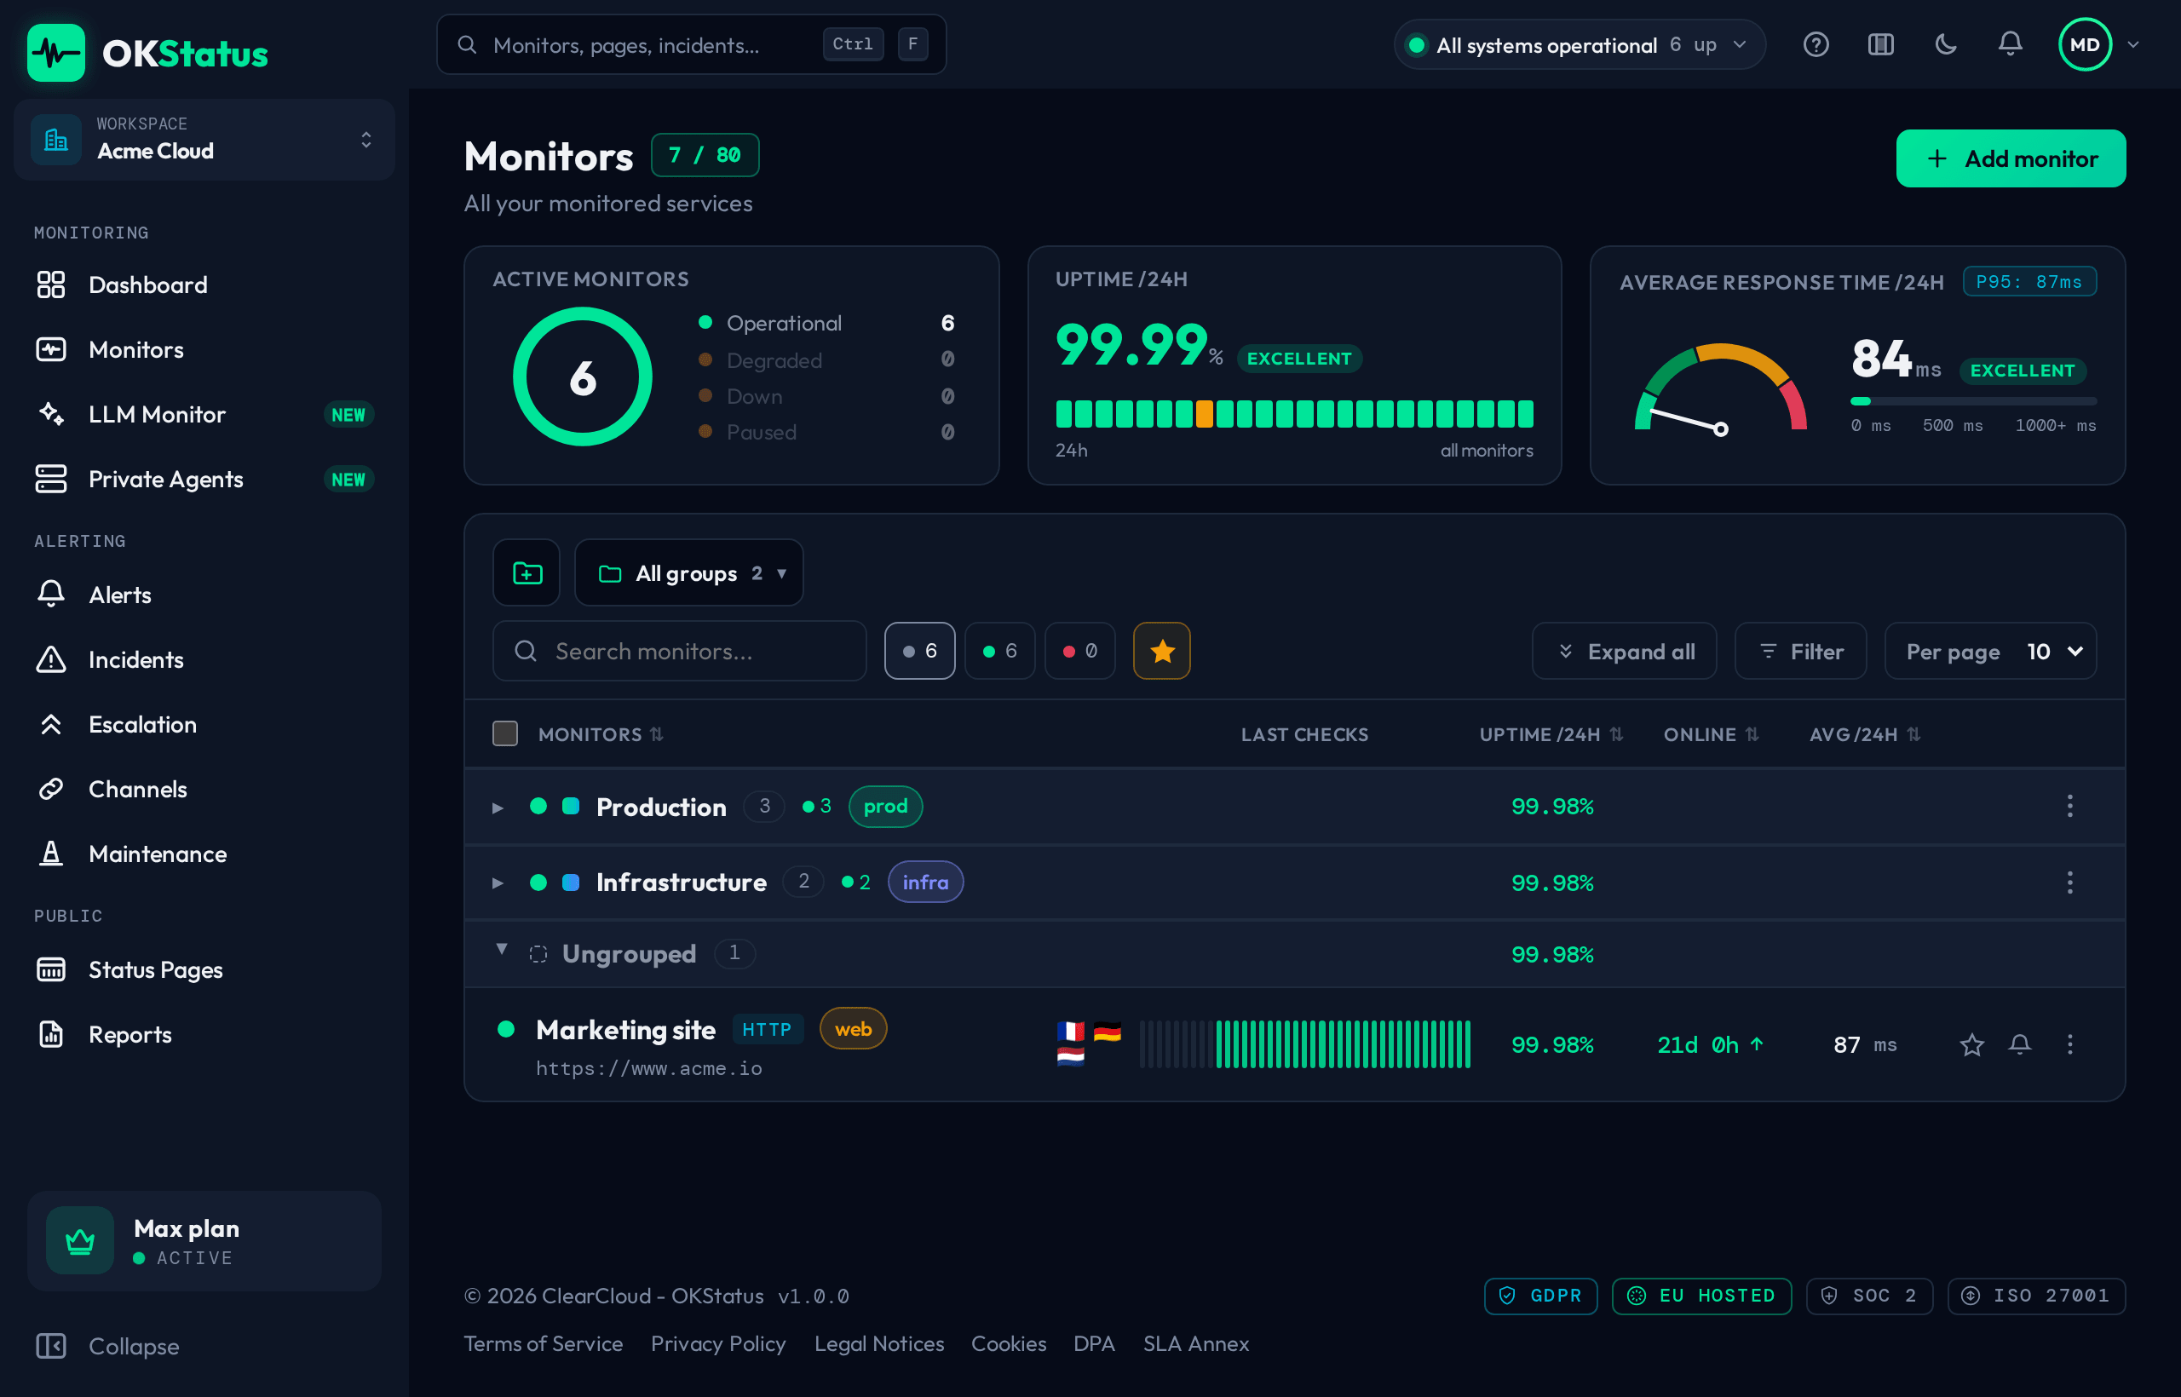Collapse the Ungrouped section

tap(502, 949)
